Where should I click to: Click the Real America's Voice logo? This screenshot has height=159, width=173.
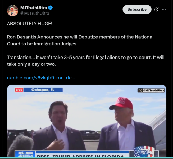click(25, 154)
